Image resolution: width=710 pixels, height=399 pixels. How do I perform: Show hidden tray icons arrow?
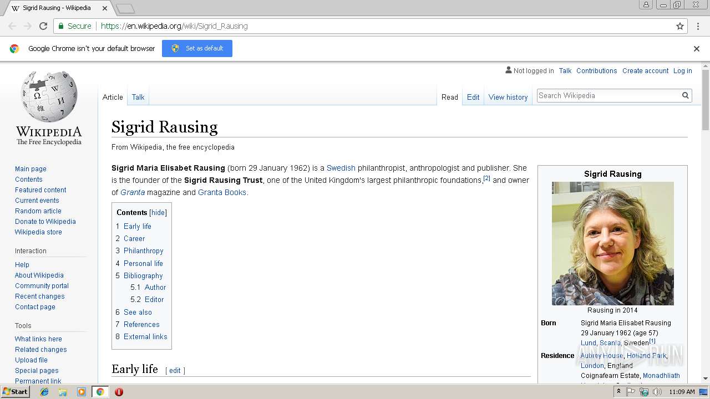tap(619, 392)
